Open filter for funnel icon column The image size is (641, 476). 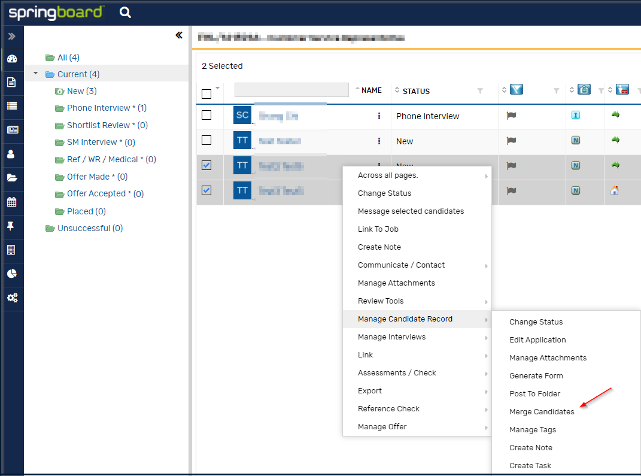[x=556, y=91]
